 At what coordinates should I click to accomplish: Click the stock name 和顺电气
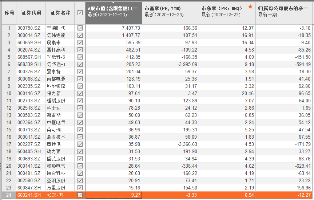pyautogui.click(x=56, y=166)
